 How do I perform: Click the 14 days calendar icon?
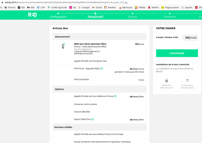click(x=188, y=80)
